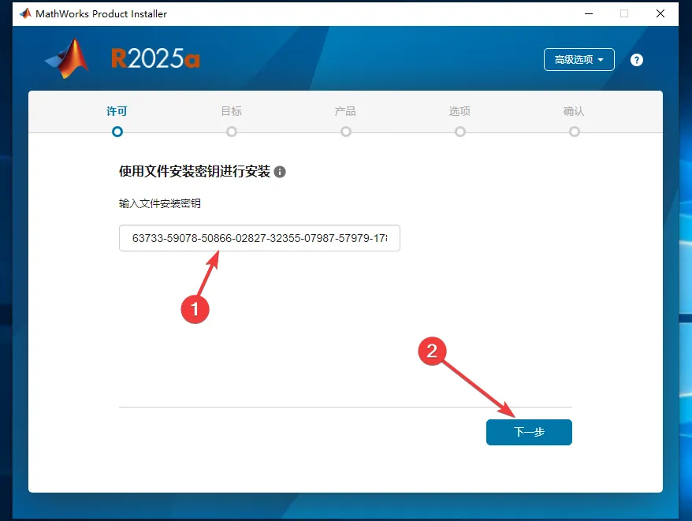692x521 pixels.
Task: Click the progress circle under 选项
Action: pyautogui.click(x=460, y=132)
